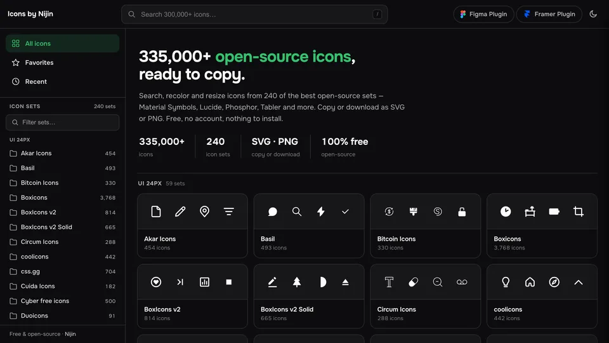609x343 pixels.
Task: Click the unlocked padlock icon in Bitcoin card
Action: [462, 212]
